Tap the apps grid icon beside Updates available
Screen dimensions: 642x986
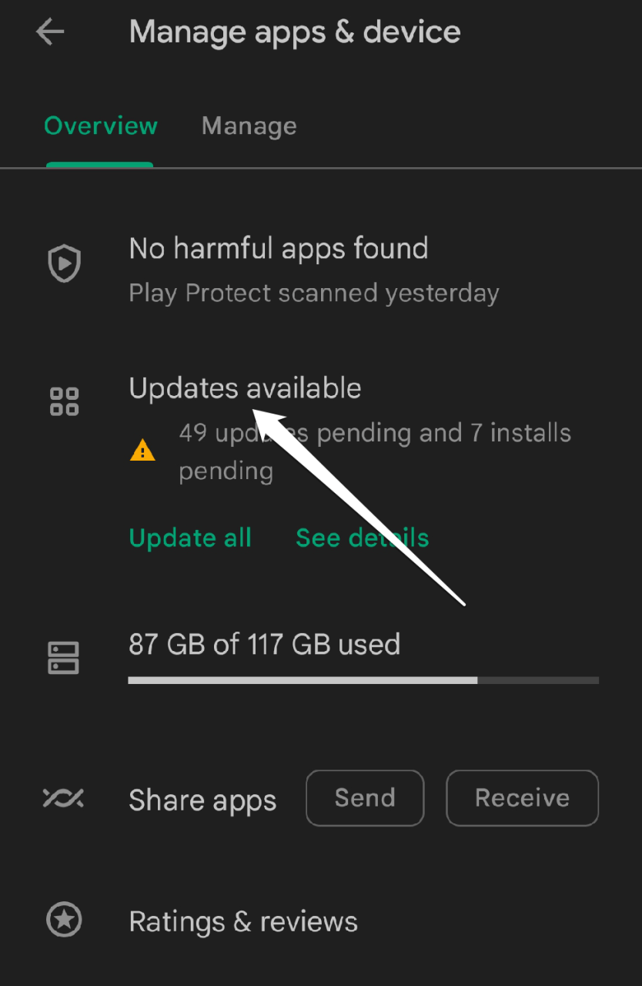(x=64, y=401)
